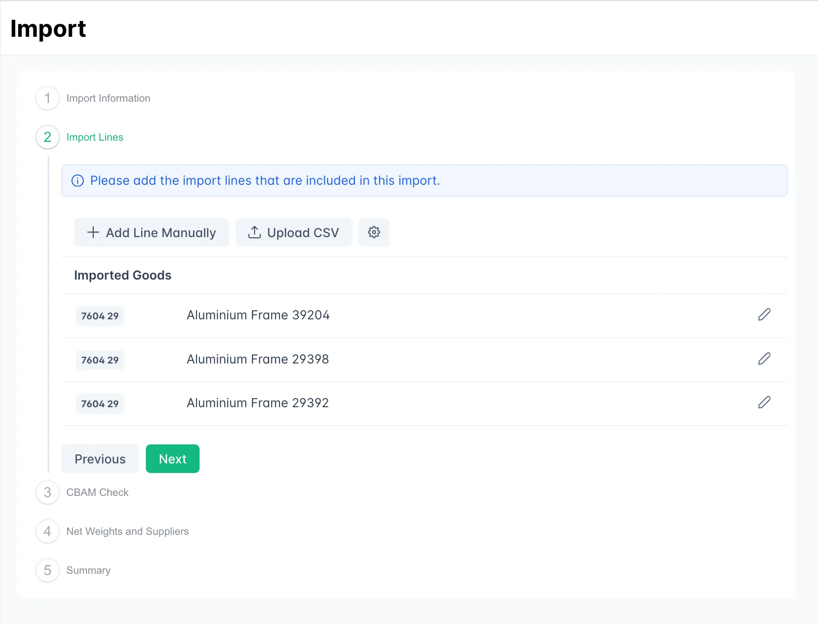
Task: Click 7604 29 badge beside Frame 39204
Action: pyautogui.click(x=100, y=316)
